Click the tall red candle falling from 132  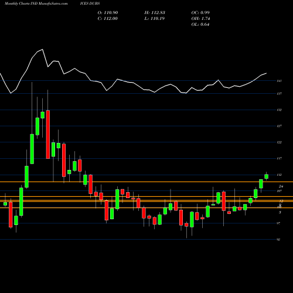point(48,134)
